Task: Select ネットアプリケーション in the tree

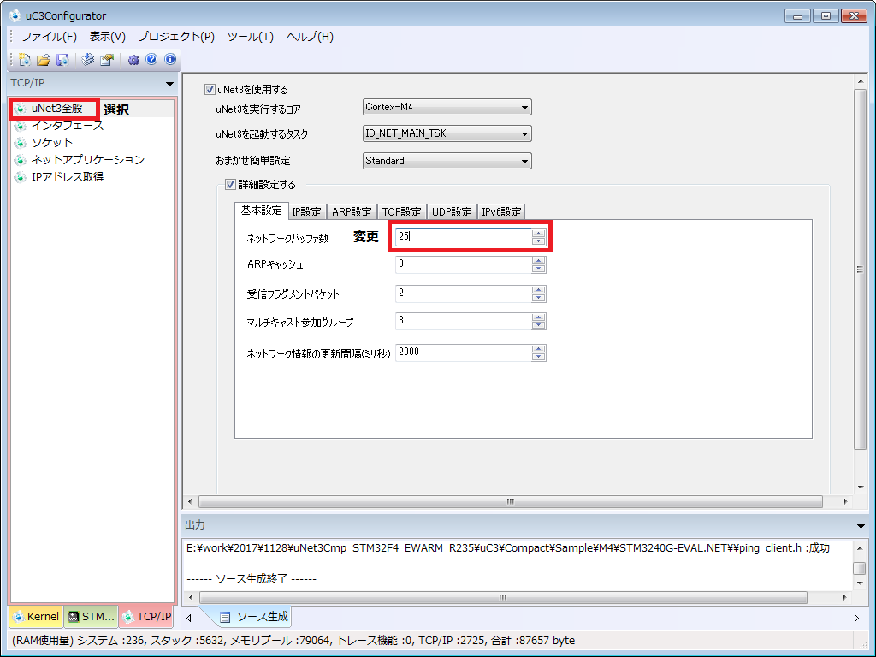Action: 87,160
